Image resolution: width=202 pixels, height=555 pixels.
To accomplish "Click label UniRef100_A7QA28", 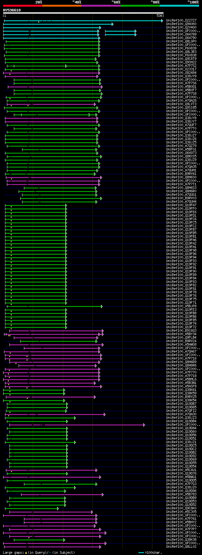I will pos(181,101).
